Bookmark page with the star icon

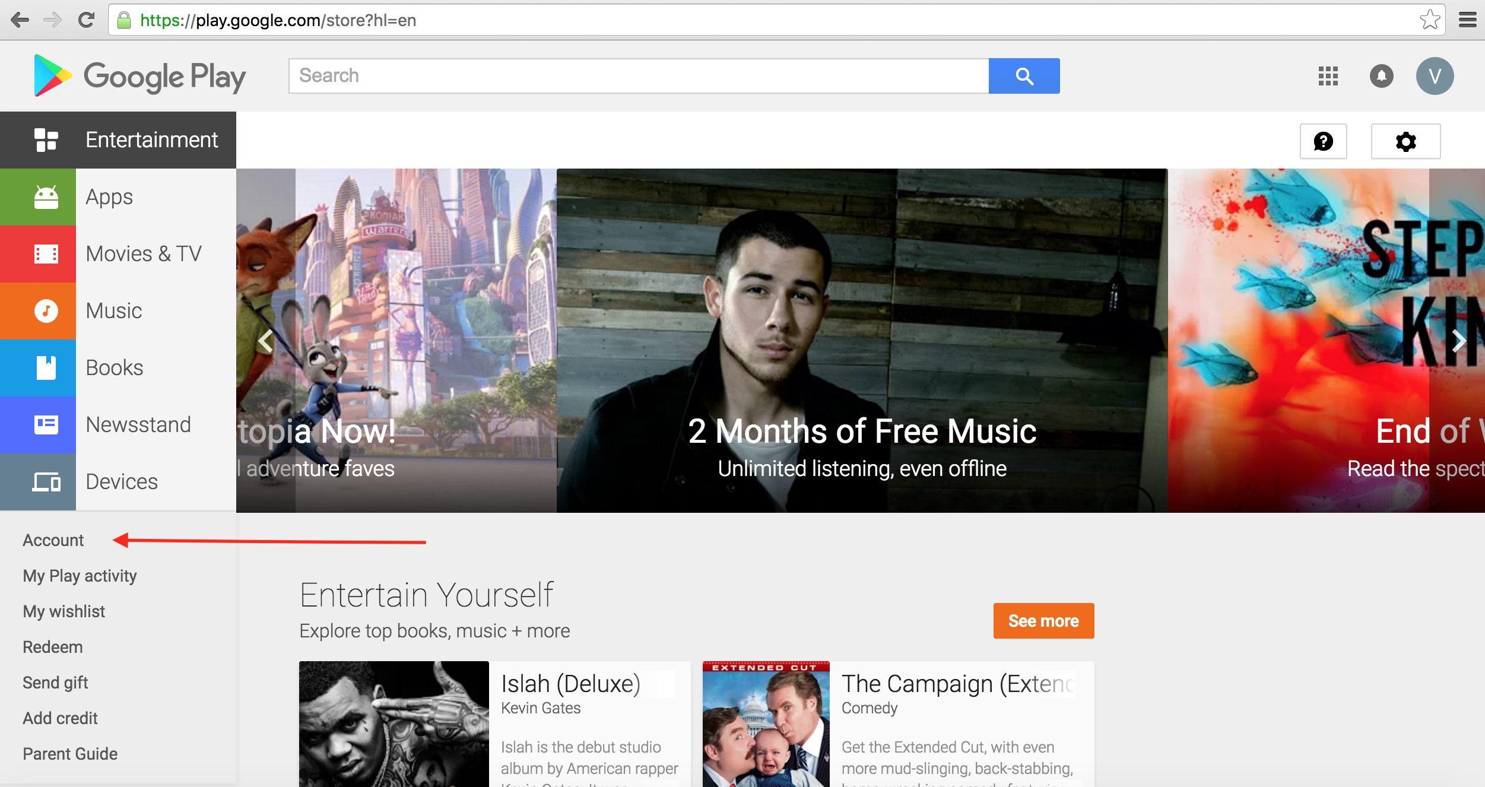[x=1429, y=20]
